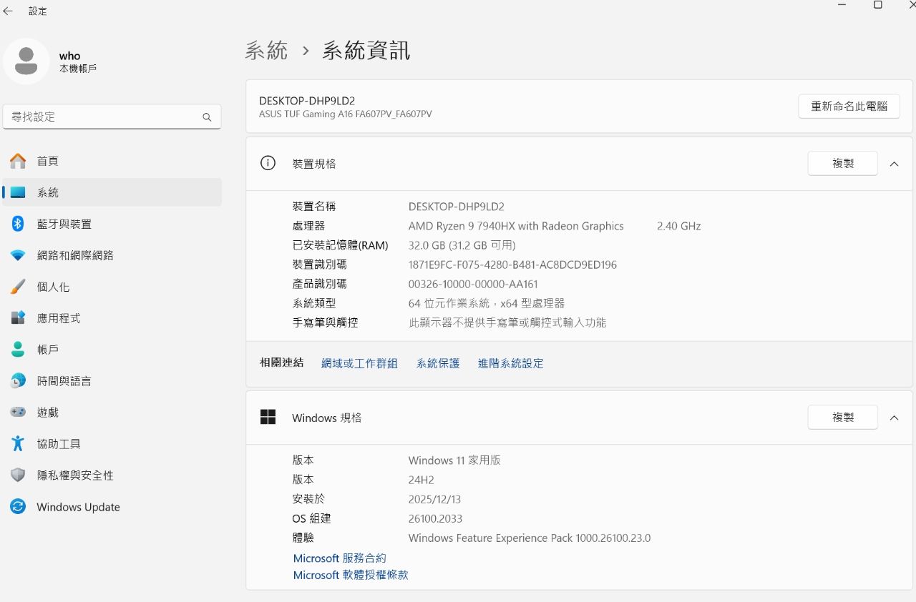This screenshot has height=602, width=916.
Task: Click the Bluetooth icon in sidebar
Action: tap(18, 224)
